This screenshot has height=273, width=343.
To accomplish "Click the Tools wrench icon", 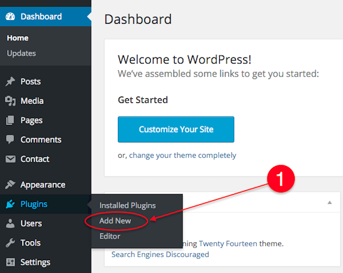I will (x=10, y=243).
